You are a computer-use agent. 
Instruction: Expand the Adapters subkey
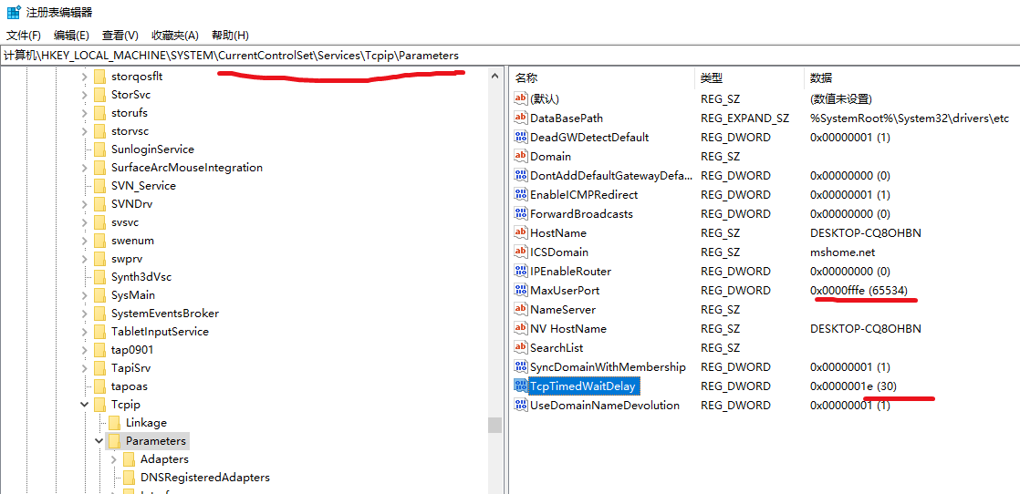pyautogui.click(x=114, y=458)
